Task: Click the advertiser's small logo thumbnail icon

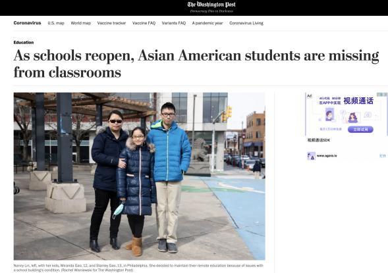Action: (x=312, y=156)
